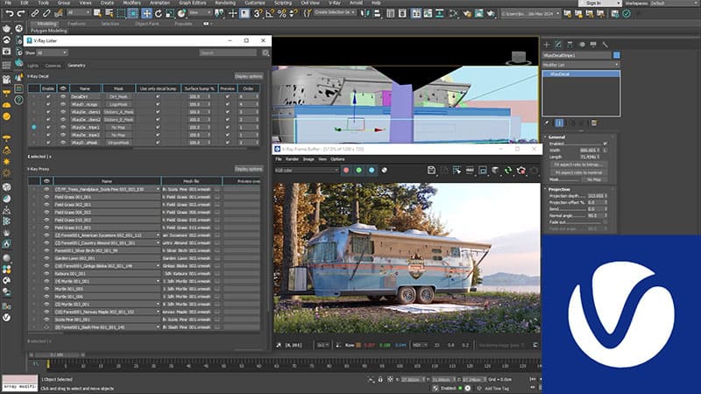Open the Modifier List dropdown
Viewport: 701px width, 394px height.
click(581, 65)
